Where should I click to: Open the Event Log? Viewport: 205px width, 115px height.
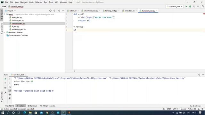pos(195,106)
